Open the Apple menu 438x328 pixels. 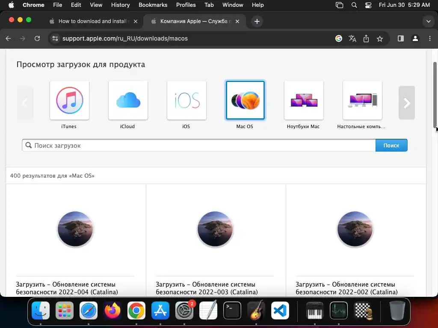[x=11, y=5]
